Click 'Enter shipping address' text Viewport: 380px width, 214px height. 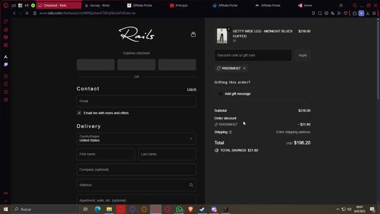pos(293,132)
